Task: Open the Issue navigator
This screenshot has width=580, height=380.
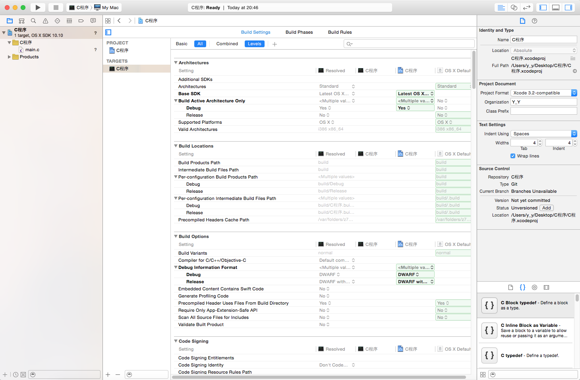Action: coord(45,21)
